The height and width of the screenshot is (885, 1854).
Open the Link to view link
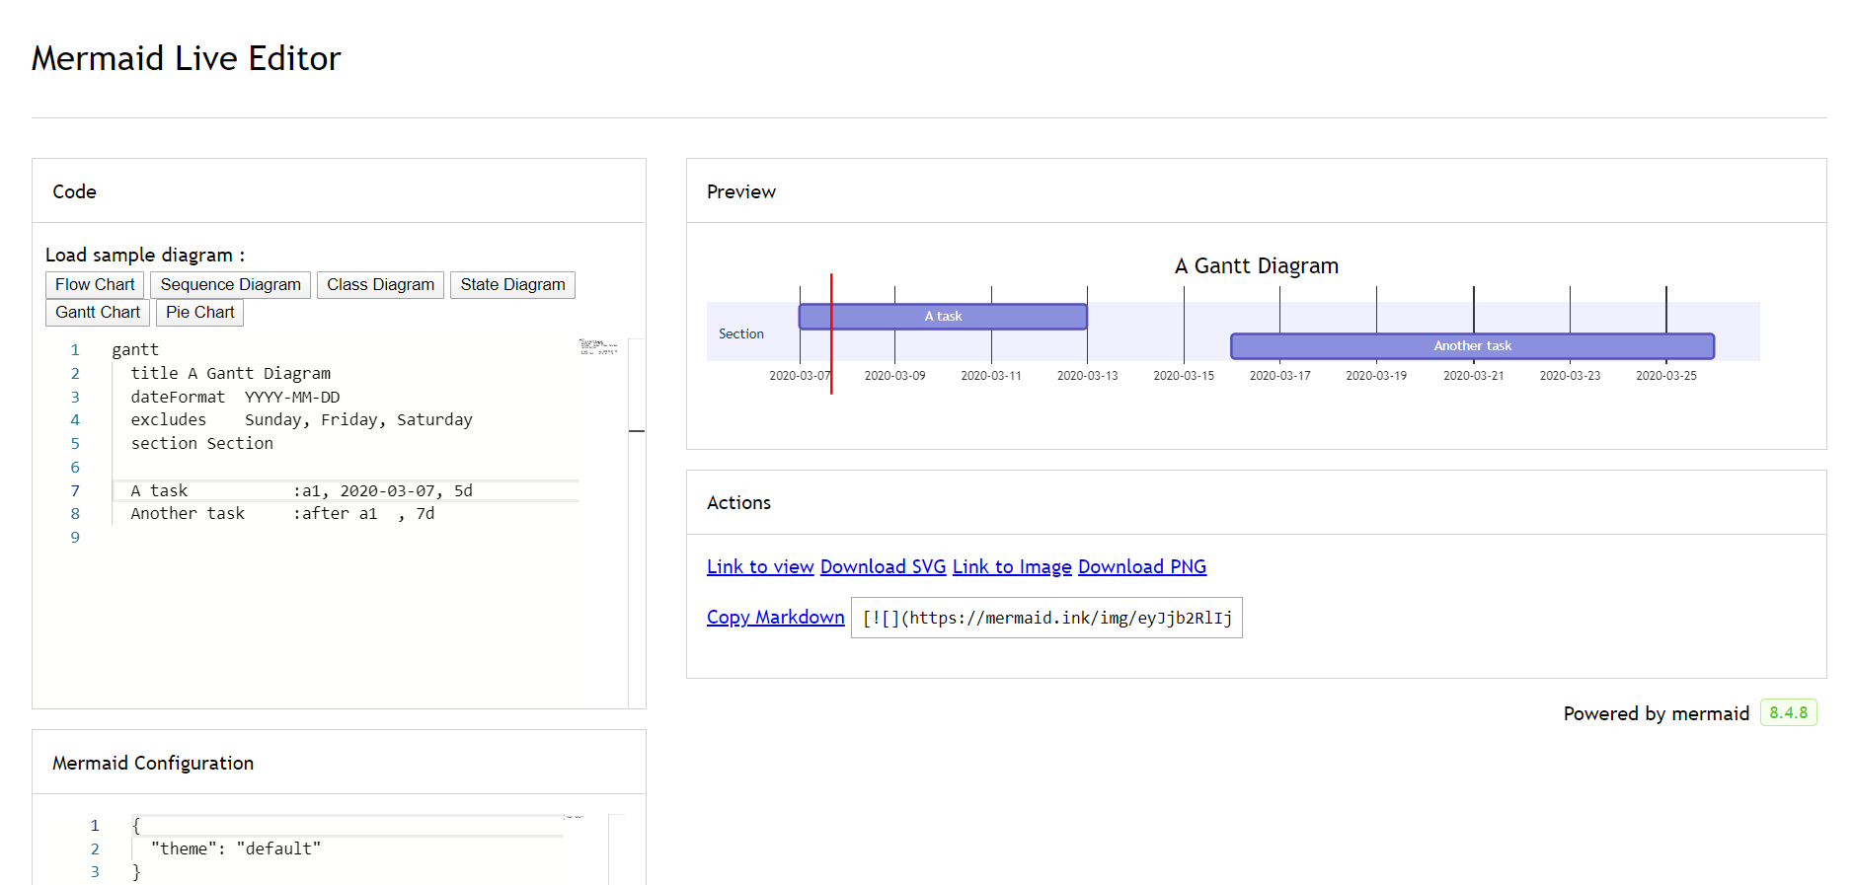(760, 566)
